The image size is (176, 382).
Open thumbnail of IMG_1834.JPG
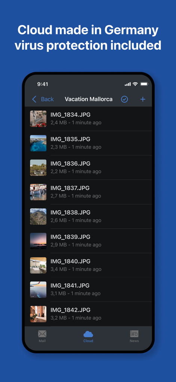click(38, 119)
